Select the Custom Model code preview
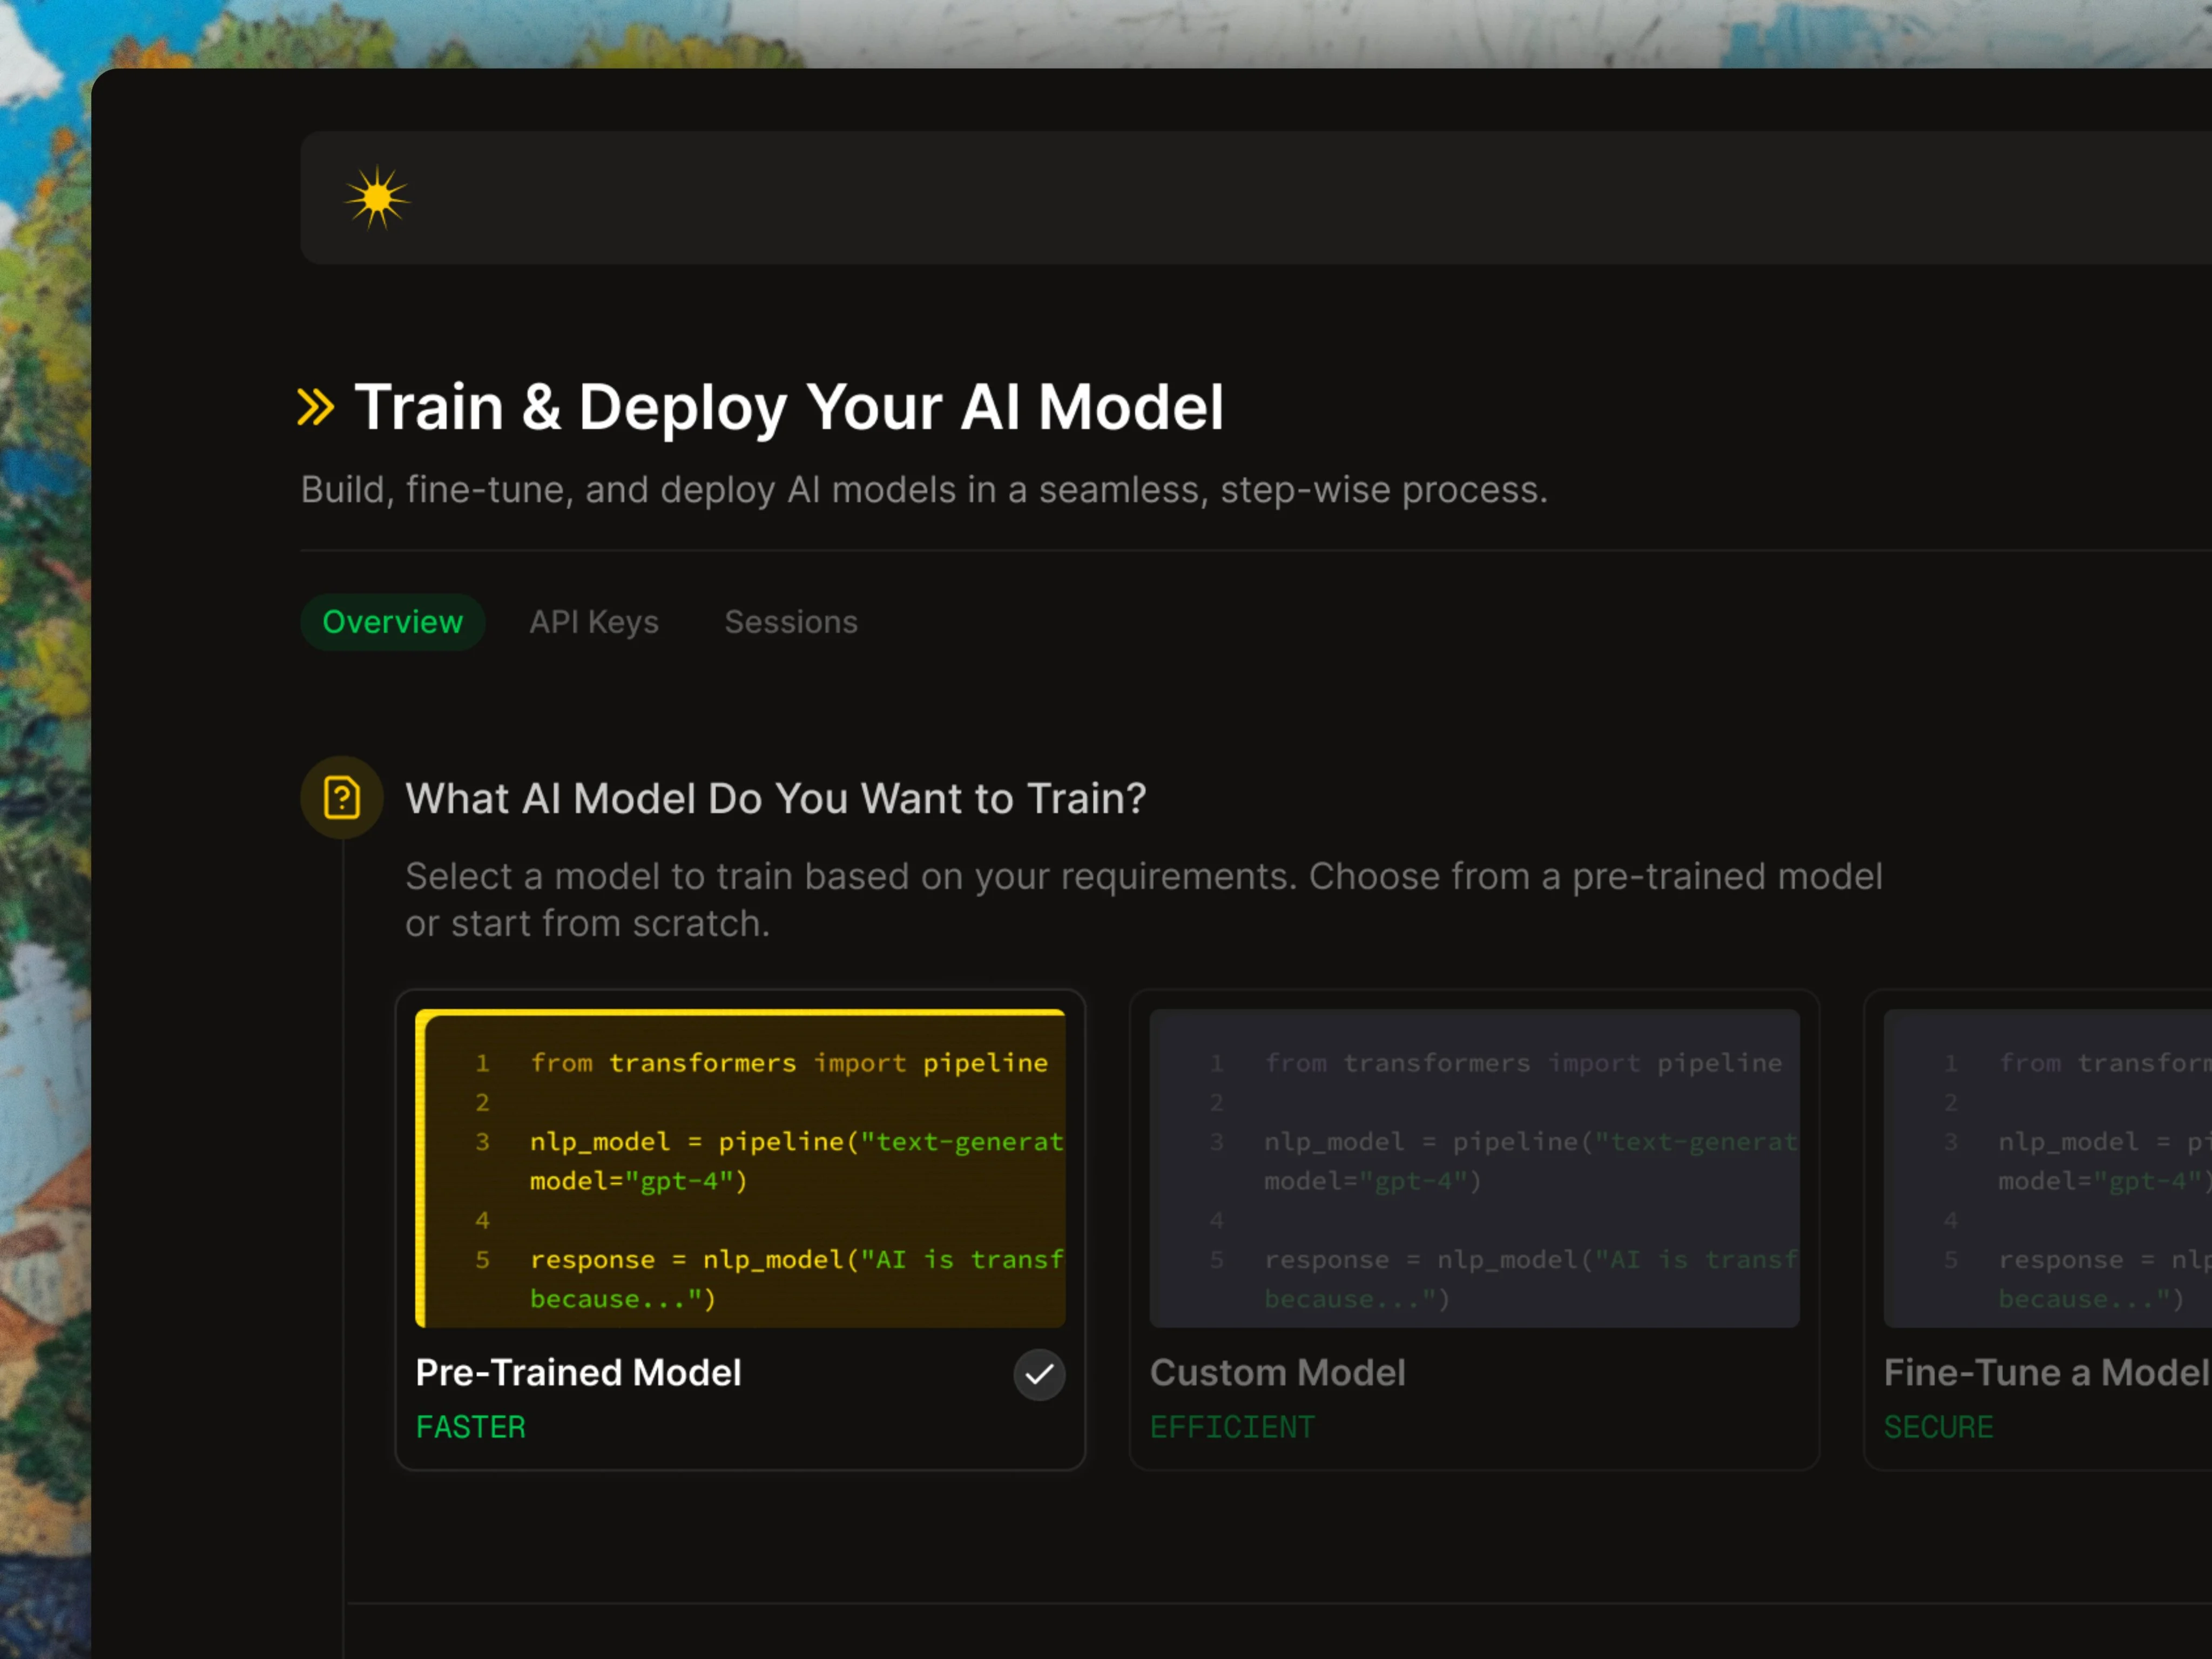Image resolution: width=2212 pixels, height=1659 pixels. pyautogui.click(x=1475, y=1168)
